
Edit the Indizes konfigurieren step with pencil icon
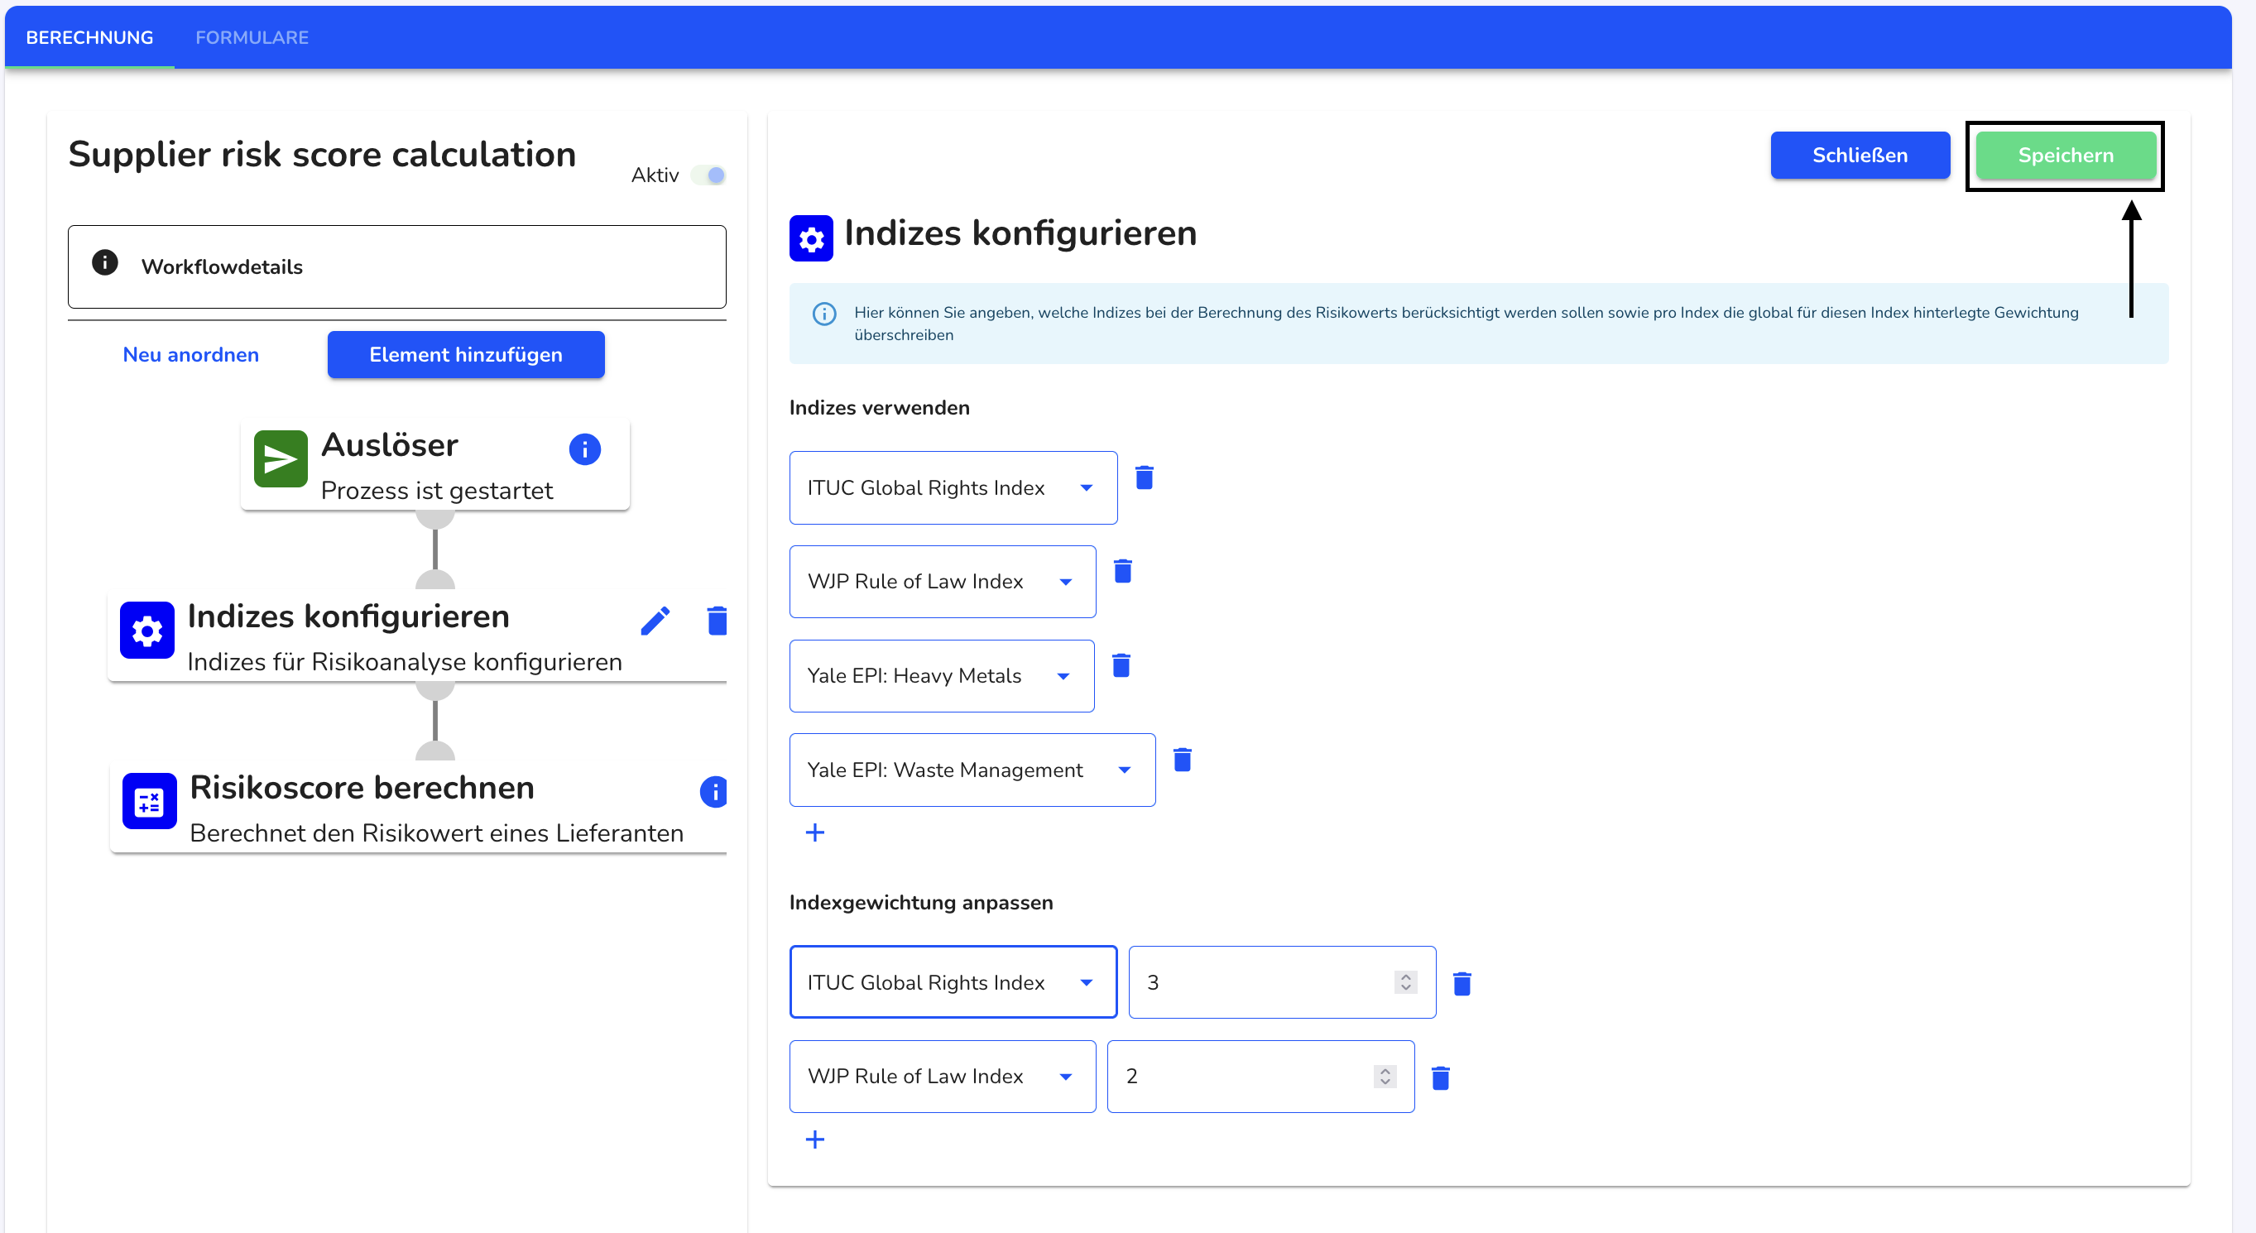(x=655, y=621)
